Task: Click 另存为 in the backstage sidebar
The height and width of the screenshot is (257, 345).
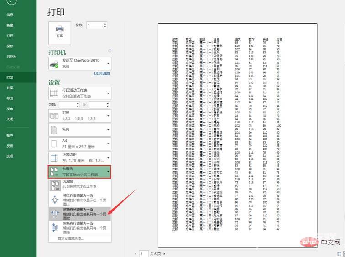Action: coord(11,57)
